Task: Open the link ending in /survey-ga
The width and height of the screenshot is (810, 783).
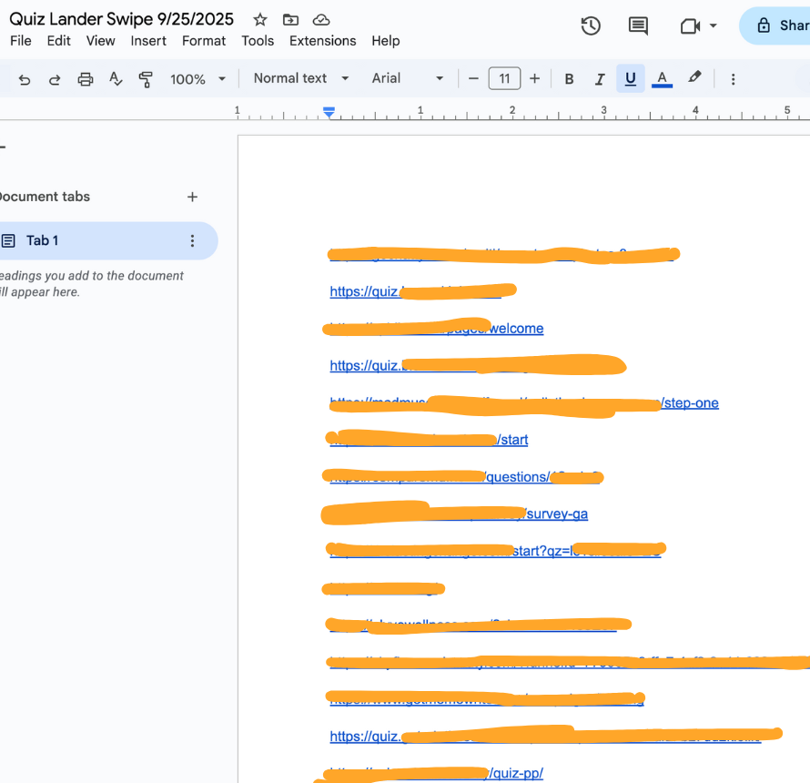Action: [459, 514]
